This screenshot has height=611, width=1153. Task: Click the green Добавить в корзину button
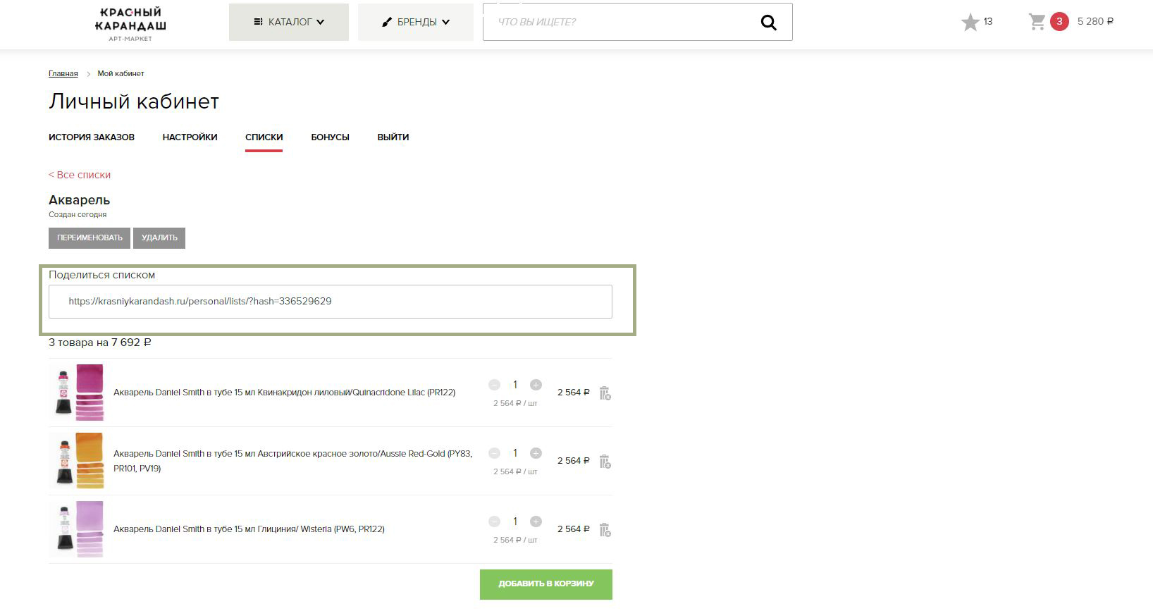click(x=546, y=584)
